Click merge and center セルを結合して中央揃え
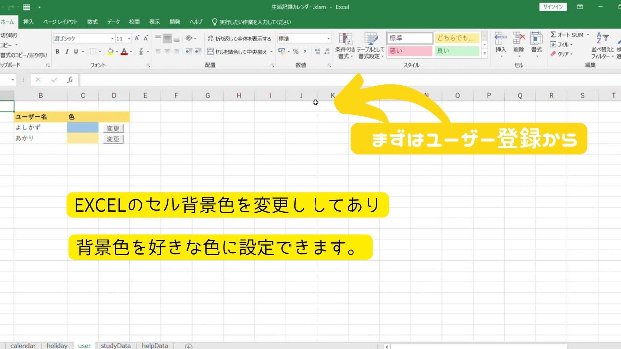The height and width of the screenshot is (349, 621). [237, 52]
